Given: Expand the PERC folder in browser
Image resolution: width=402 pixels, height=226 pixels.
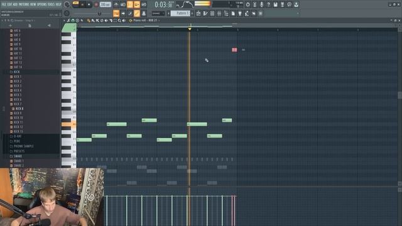Looking at the screenshot, I should [15, 141].
